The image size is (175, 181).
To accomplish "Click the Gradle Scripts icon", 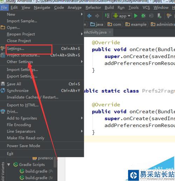I will tap(15, 165).
